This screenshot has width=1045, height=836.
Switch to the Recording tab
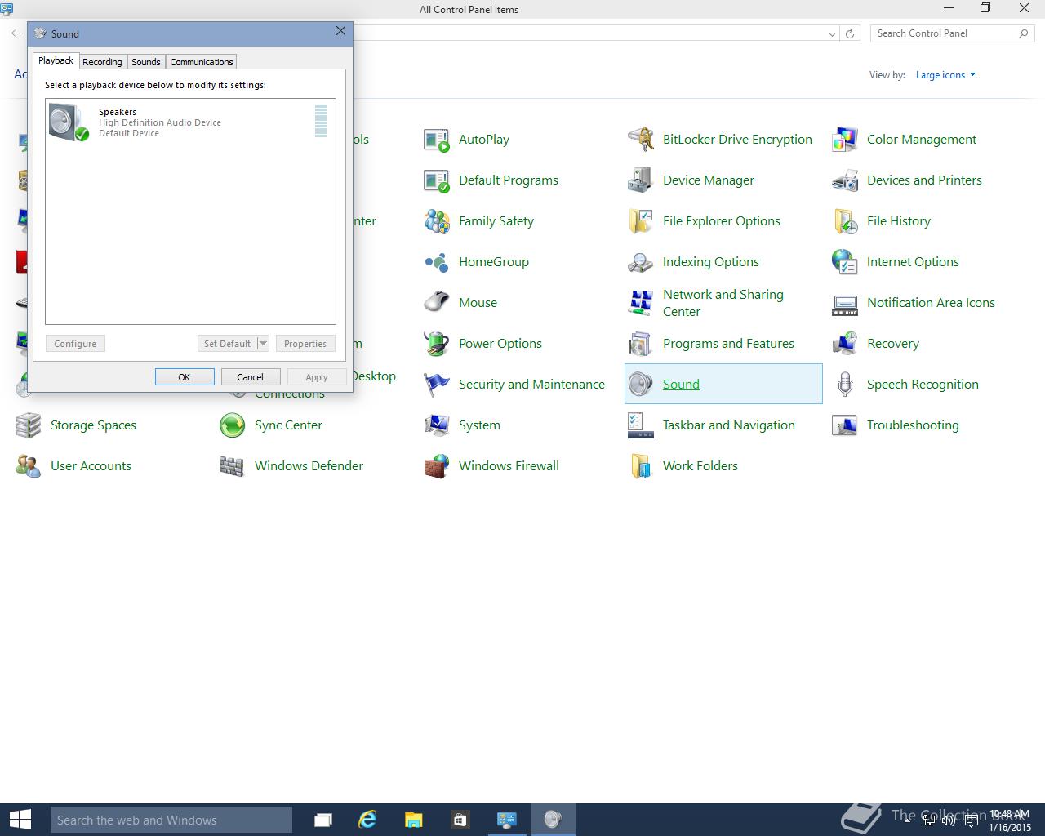(x=102, y=62)
